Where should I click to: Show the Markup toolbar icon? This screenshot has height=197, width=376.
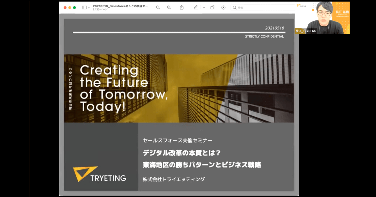tap(223, 8)
